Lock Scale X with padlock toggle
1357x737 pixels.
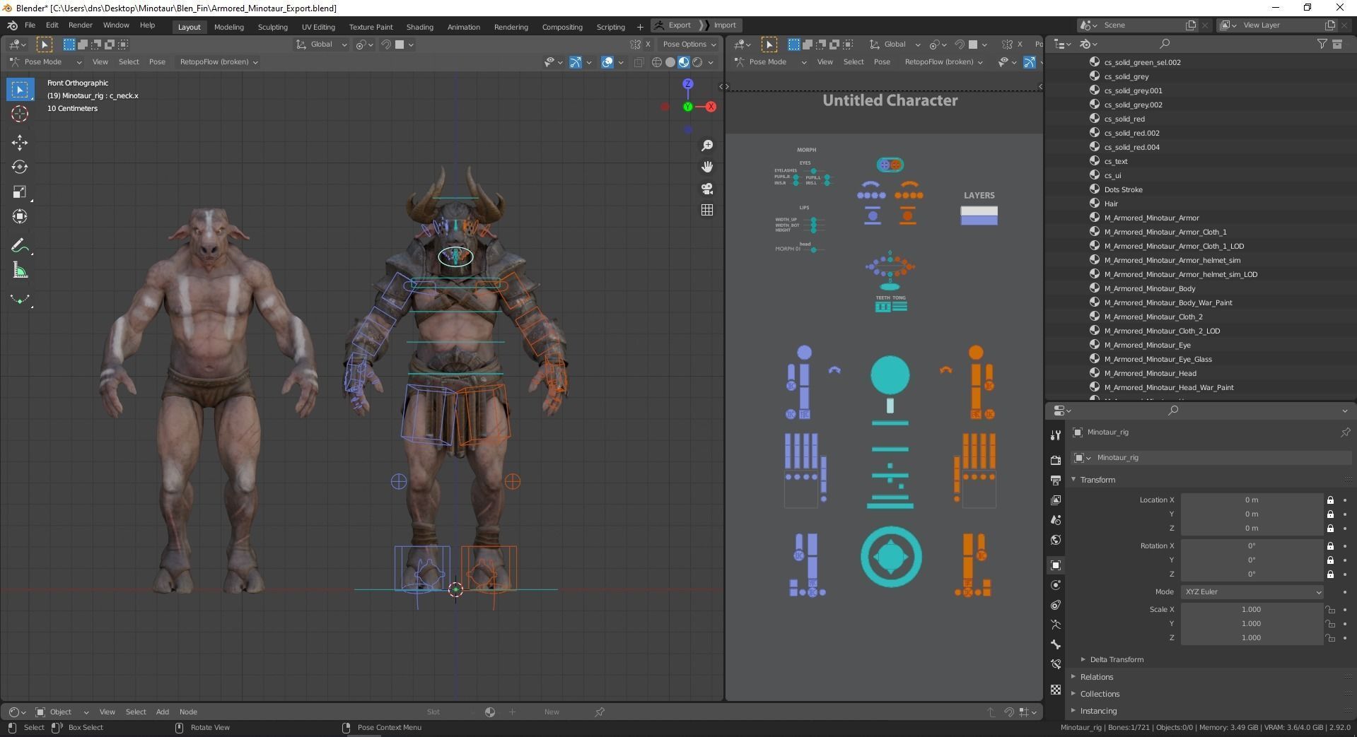pos(1330,610)
